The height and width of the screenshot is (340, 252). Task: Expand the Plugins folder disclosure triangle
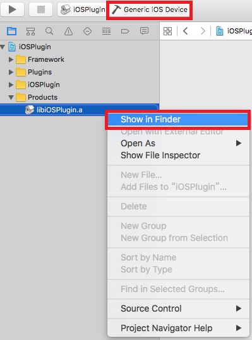(x=11, y=72)
